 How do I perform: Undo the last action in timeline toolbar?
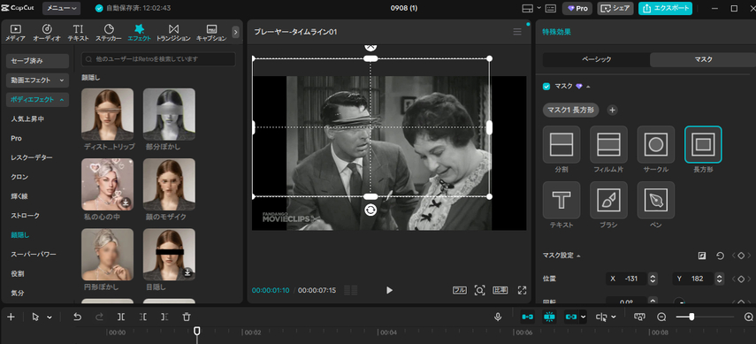coord(77,317)
